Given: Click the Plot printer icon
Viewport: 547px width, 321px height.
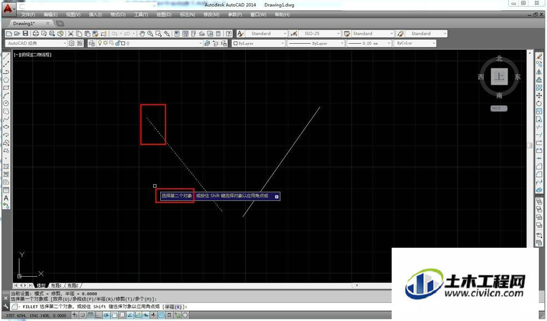Looking at the screenshot, I should tap(36, 33).
